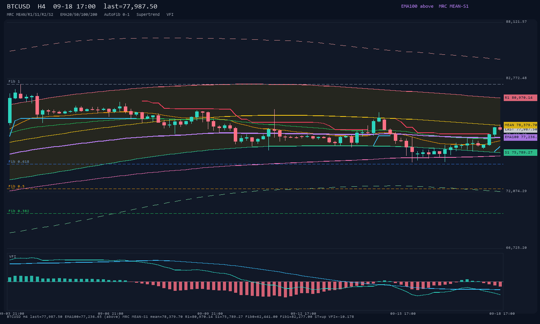Click the MRC MEAN-S1 zone label
The image size is (540, 324).
click(454, 6)
